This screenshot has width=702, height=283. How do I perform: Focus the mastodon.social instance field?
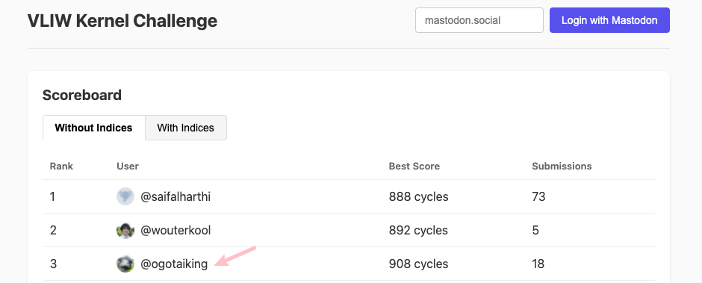tap(479, 20)
